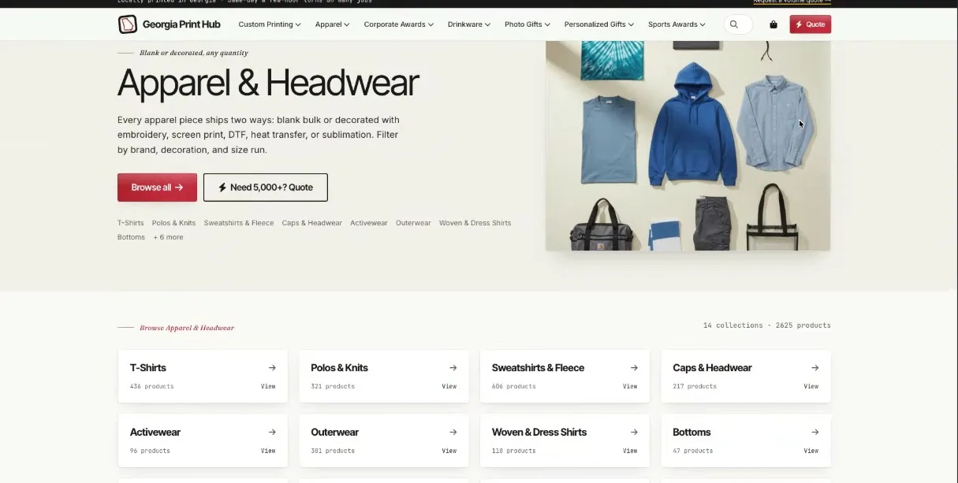Click the Georgia Print Hub logo icon

coord(128,24)
